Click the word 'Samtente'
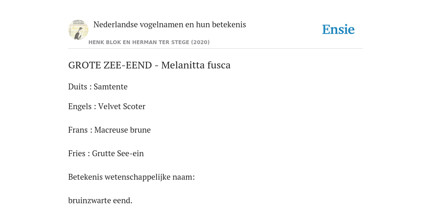The width and height of the screenshot is (431, 215). 111,87
